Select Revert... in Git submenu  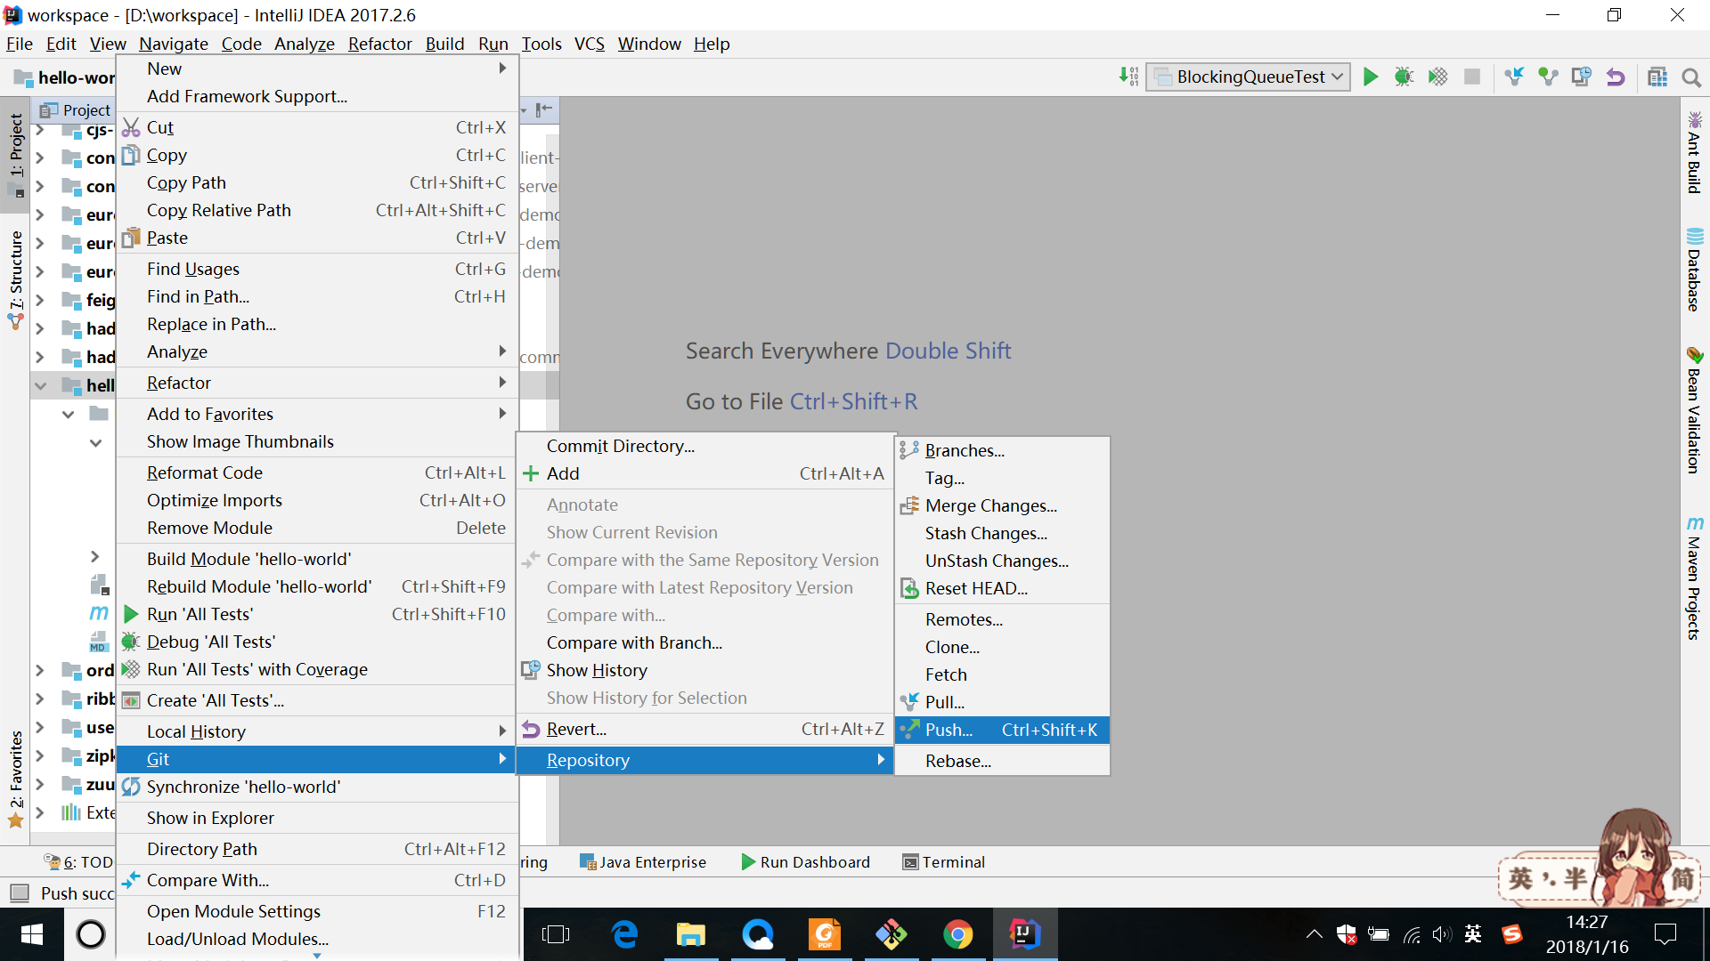(704, 730)
